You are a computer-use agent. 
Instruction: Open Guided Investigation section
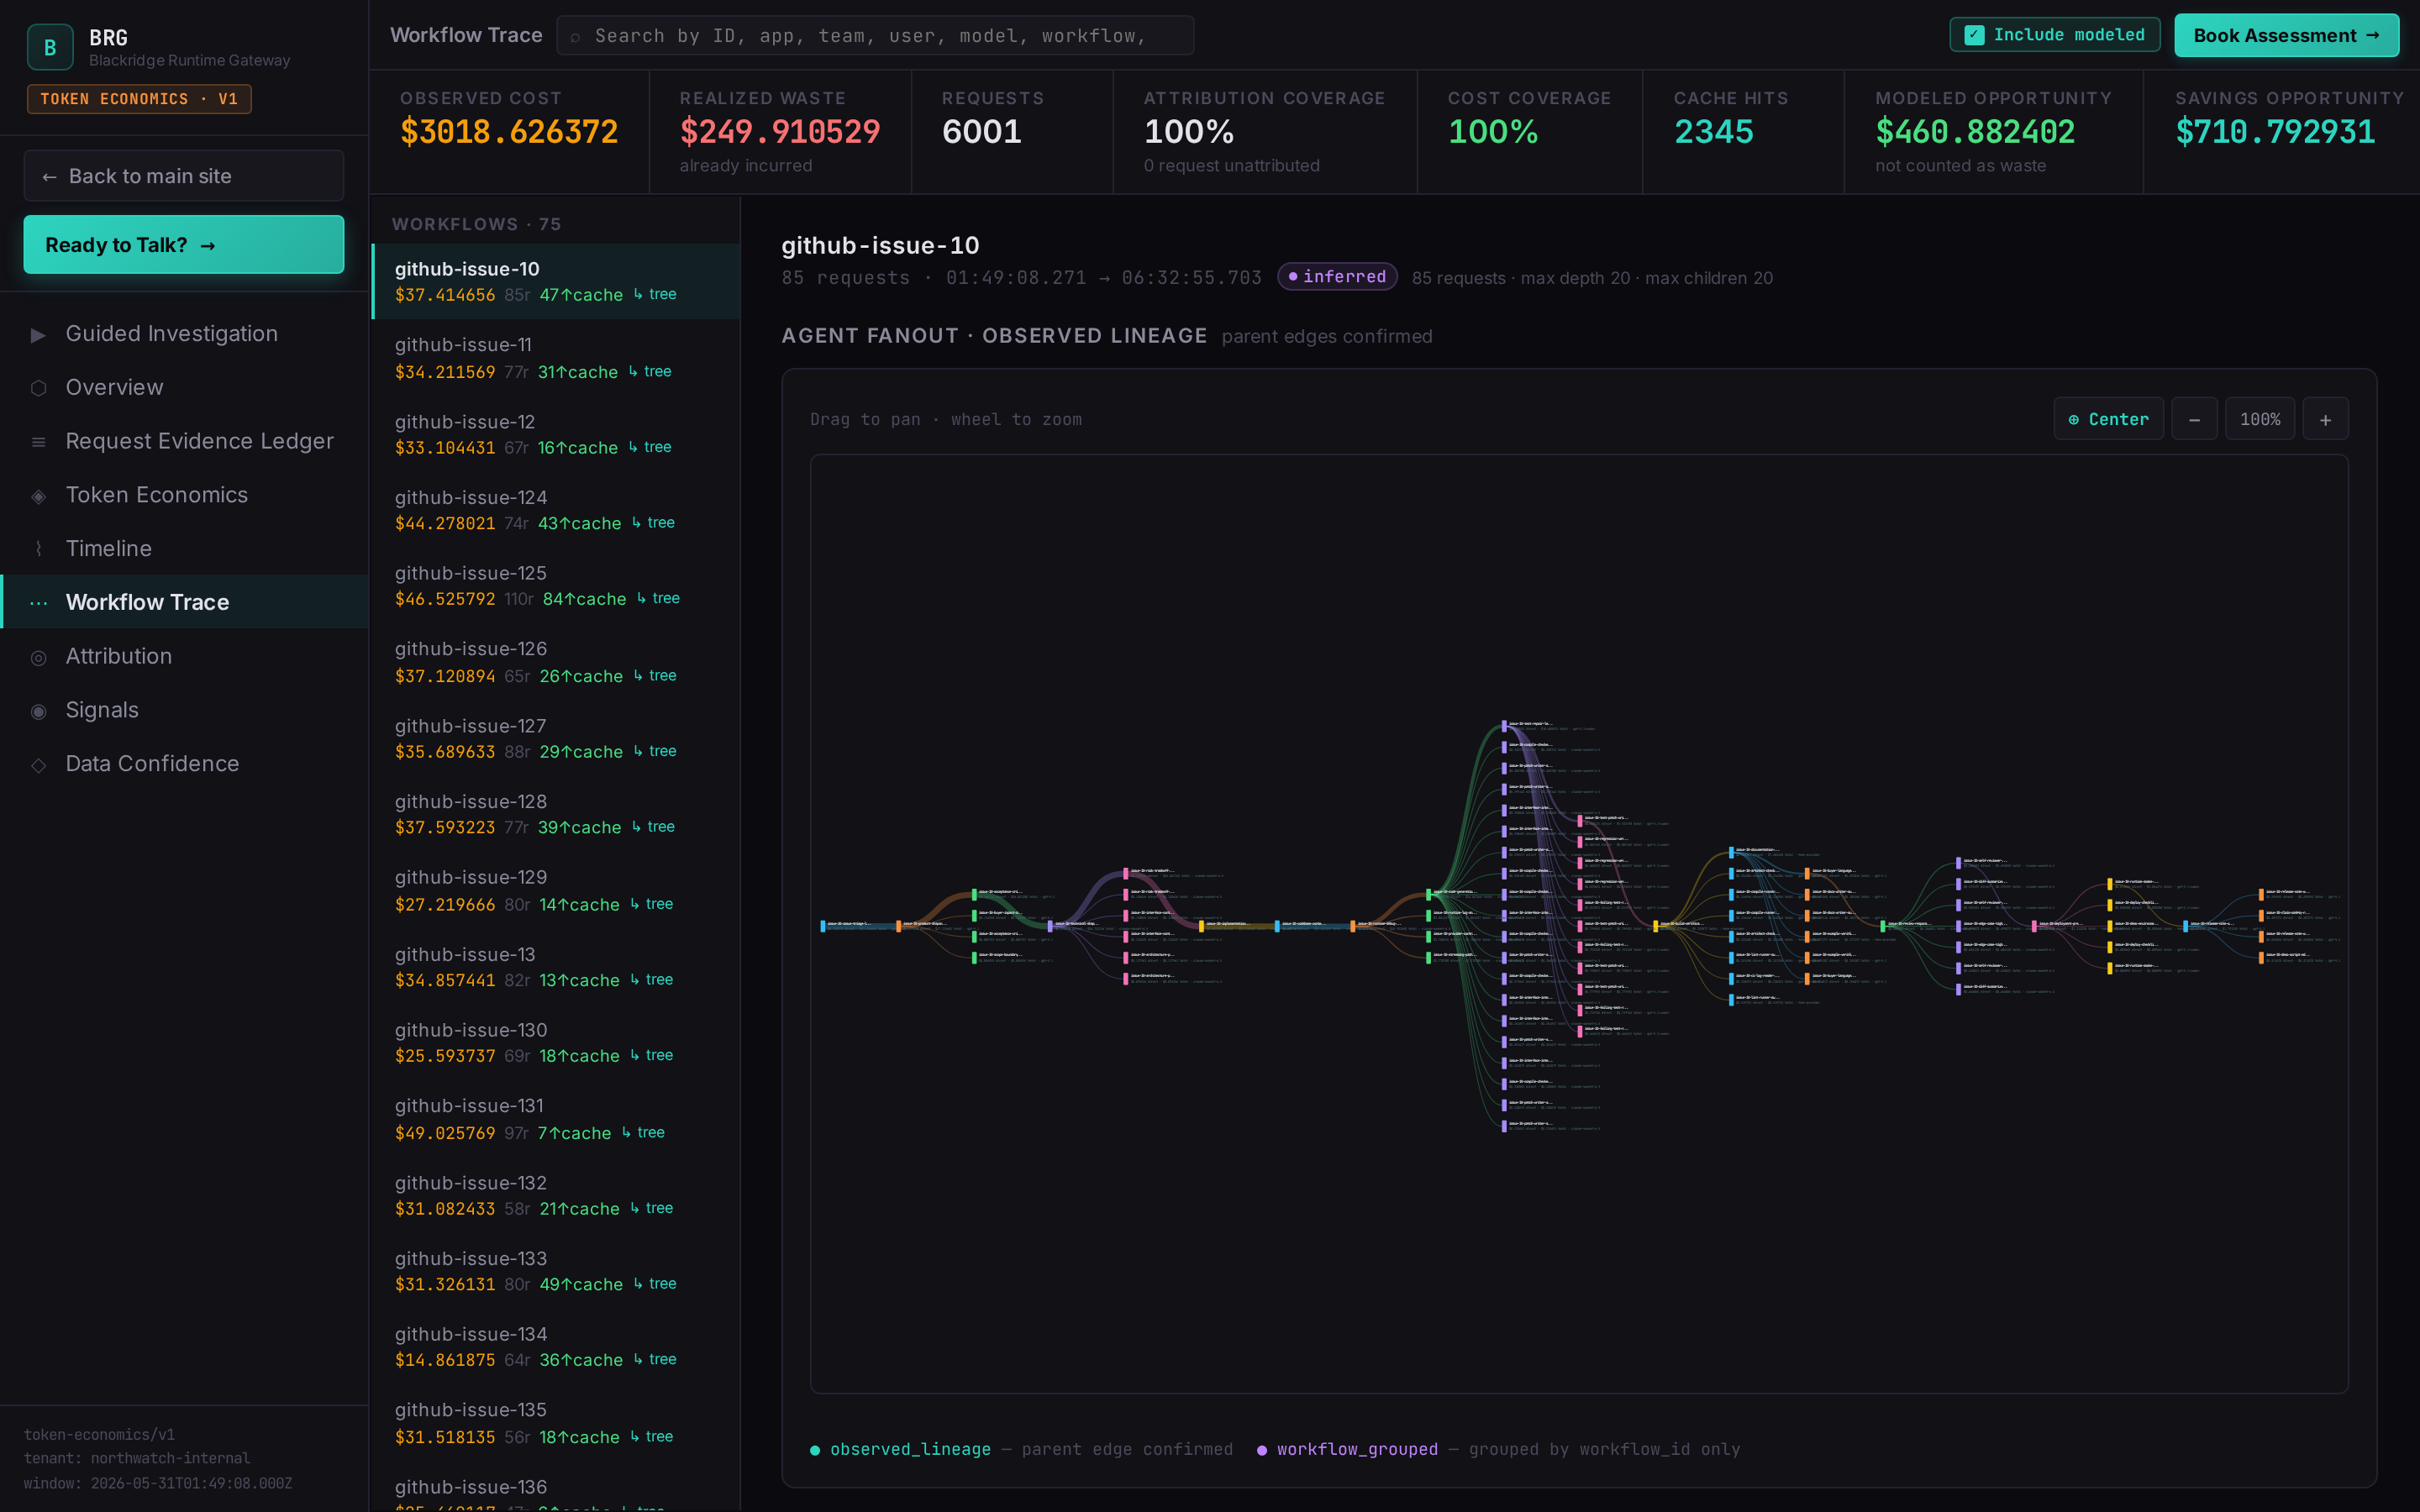184,334
